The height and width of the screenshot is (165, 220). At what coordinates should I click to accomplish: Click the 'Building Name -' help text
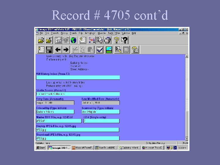tap(79, 63)
